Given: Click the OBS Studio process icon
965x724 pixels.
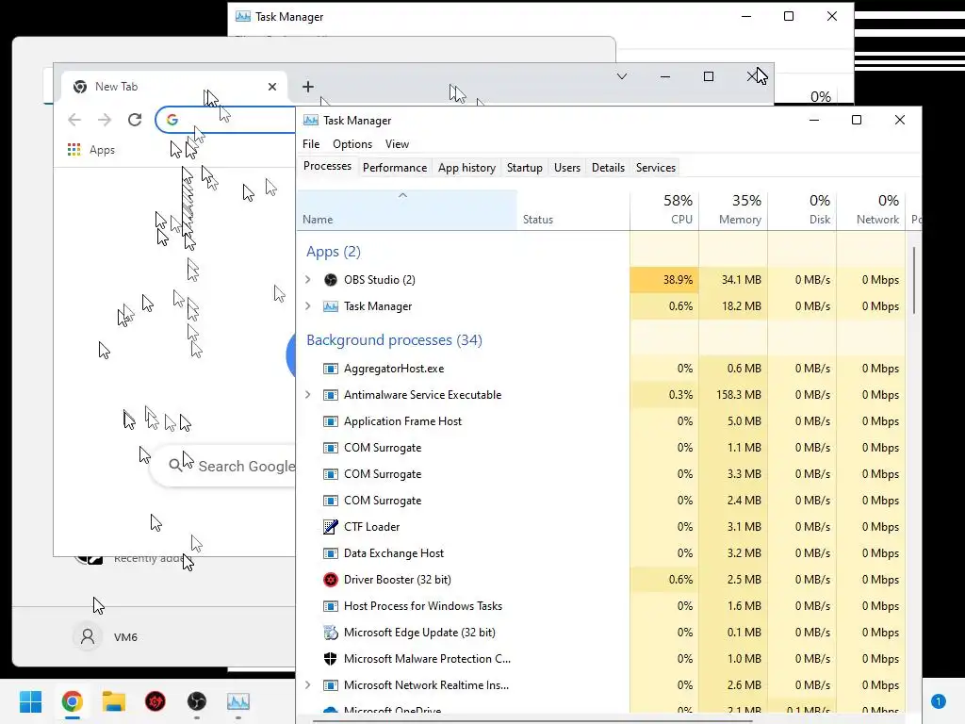Looking at the screenshot, I should click(331, 279).
